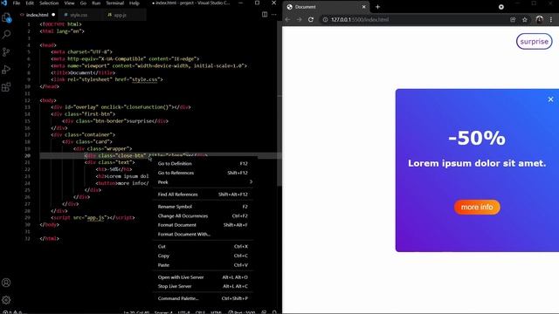Close the Document browser tab
This screenshot has height=314, width=559.
click(363, 7)
